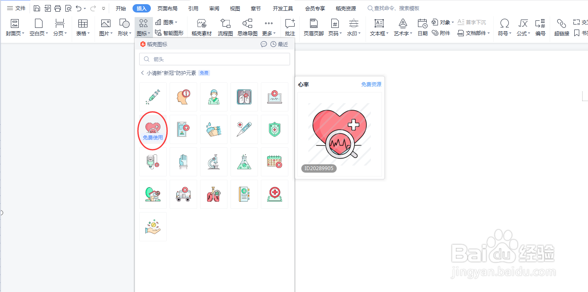The image size is (588, 292).
Task: Open the feedback chat bubble icon
Action: tap(264, 44)
